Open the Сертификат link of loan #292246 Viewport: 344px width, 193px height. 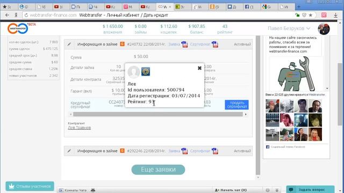click(200, 151)
